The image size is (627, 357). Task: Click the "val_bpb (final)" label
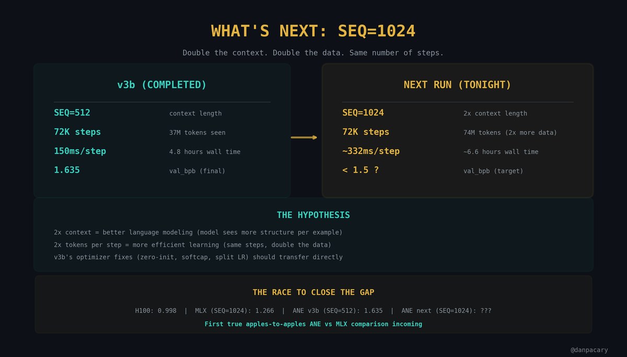(x=198, y=171)
